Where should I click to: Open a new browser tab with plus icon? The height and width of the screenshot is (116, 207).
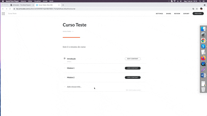pos(63,5)
